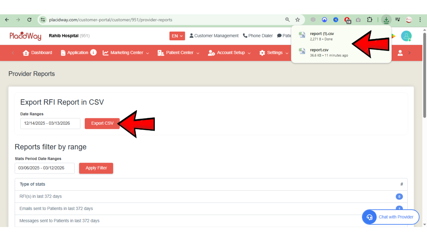Click the zoom magnifier icon in address bar

click(x=288, y=20)
